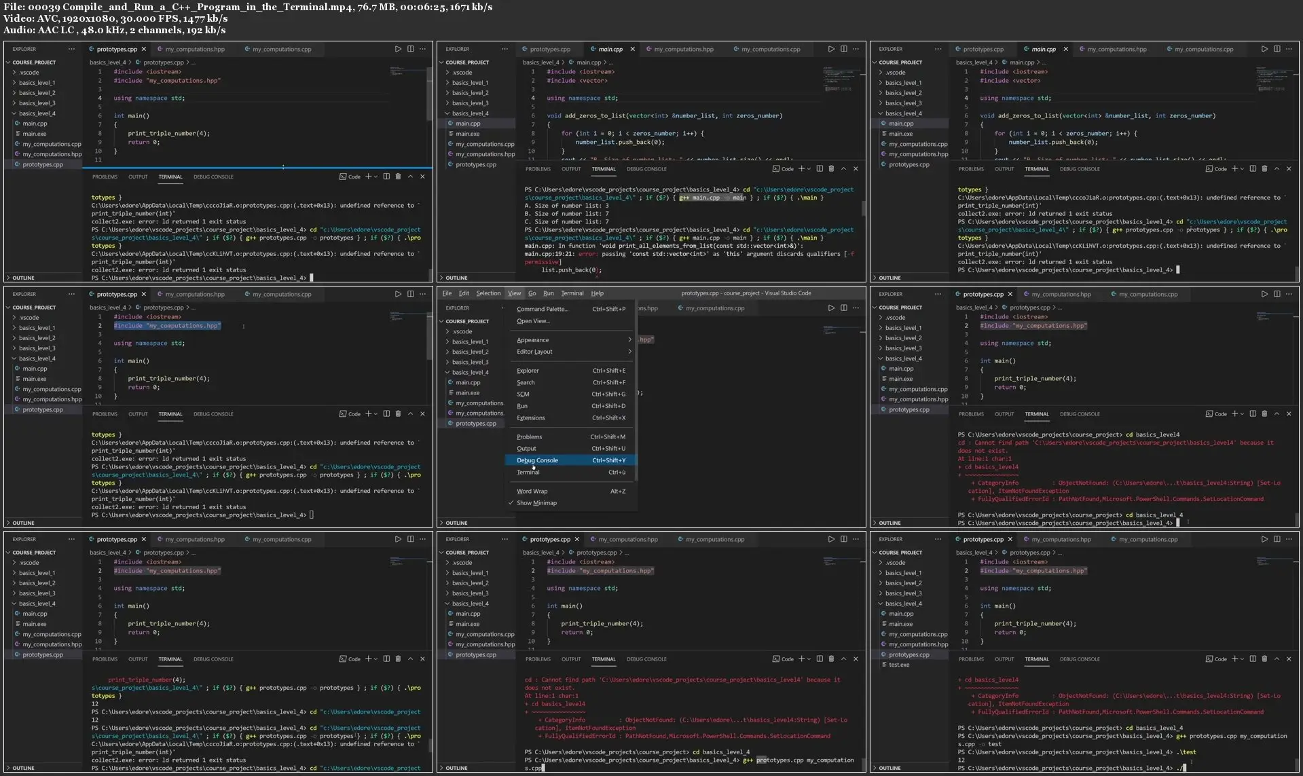Open terminal profile dropdown arrow in test.exe frame
This screenshot has height=776, width=1303.
1242,659
